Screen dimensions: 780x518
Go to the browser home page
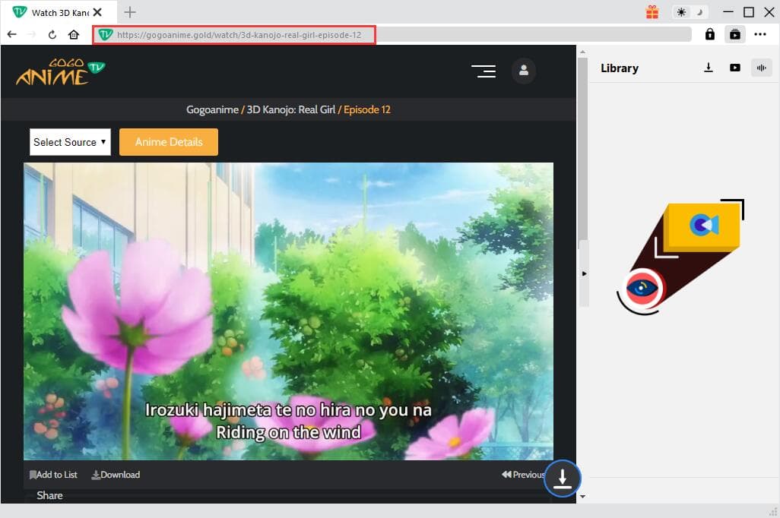(74, 34)
